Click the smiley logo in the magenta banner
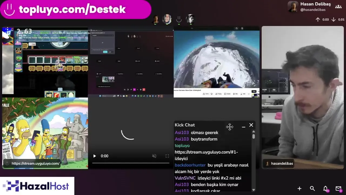The height and width of the screenshot is (195, 346). [x=9, y=10]
